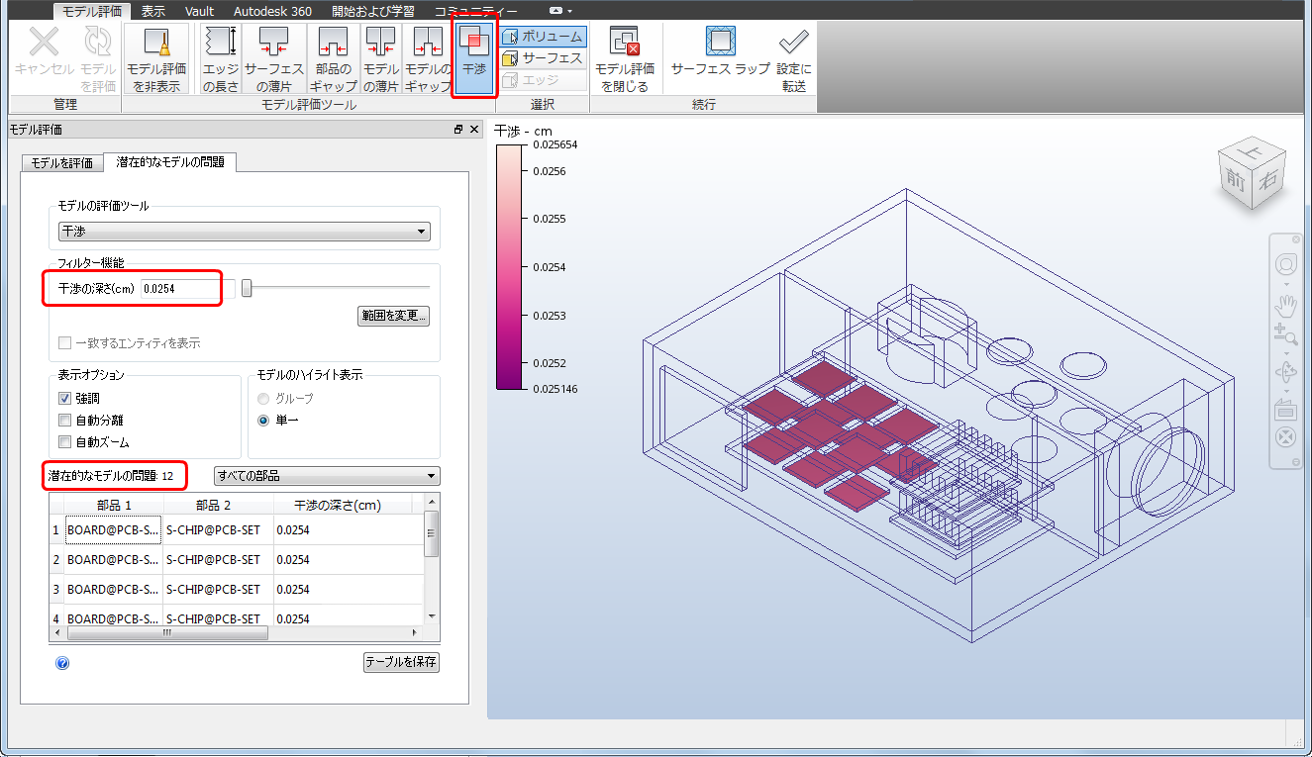1312x757 pixels.
Task: Activate the hand pan tool in the navigation bar
Action: tap(1285, 307)
